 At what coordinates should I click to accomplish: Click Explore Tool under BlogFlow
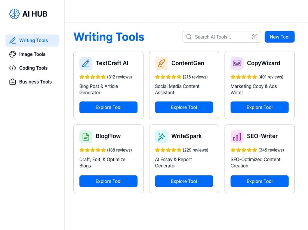tap(108, 181)
